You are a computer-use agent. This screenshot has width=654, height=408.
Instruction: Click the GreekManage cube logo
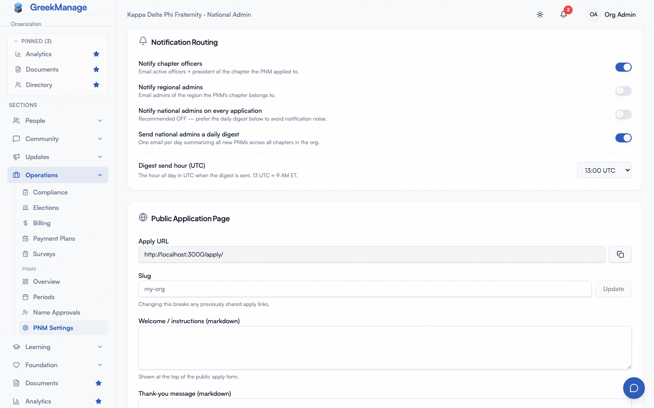18,8
